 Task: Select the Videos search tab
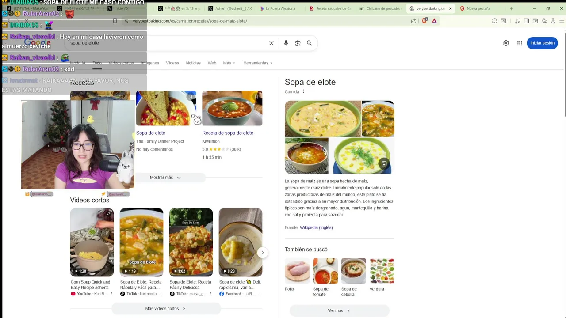(172, 63)
